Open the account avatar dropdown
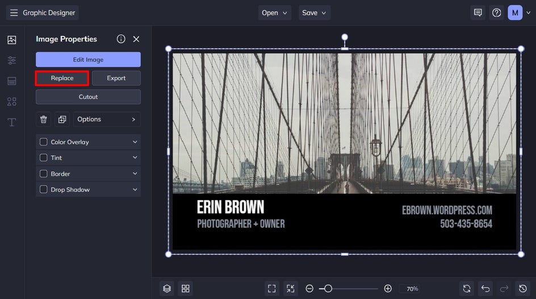The height and width of the screenshot is (299, 536). click(x=520, y=13)
